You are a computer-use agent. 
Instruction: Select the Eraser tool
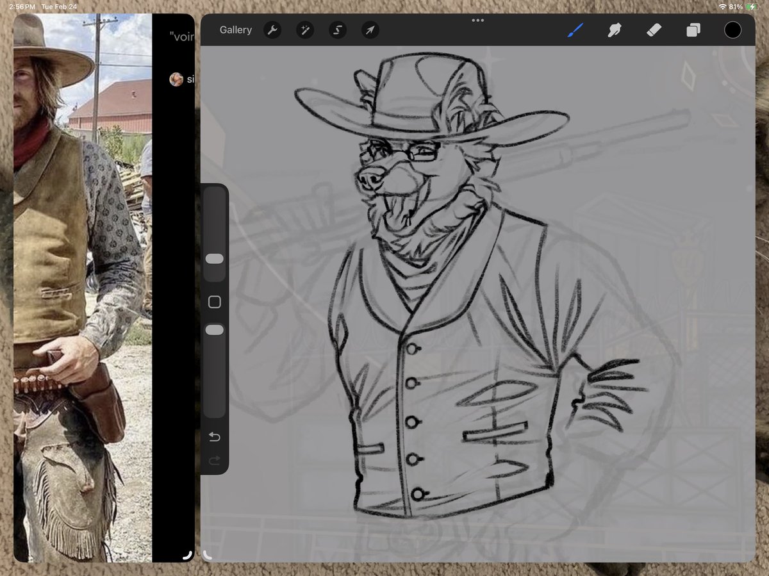click(x=654, y=29)
